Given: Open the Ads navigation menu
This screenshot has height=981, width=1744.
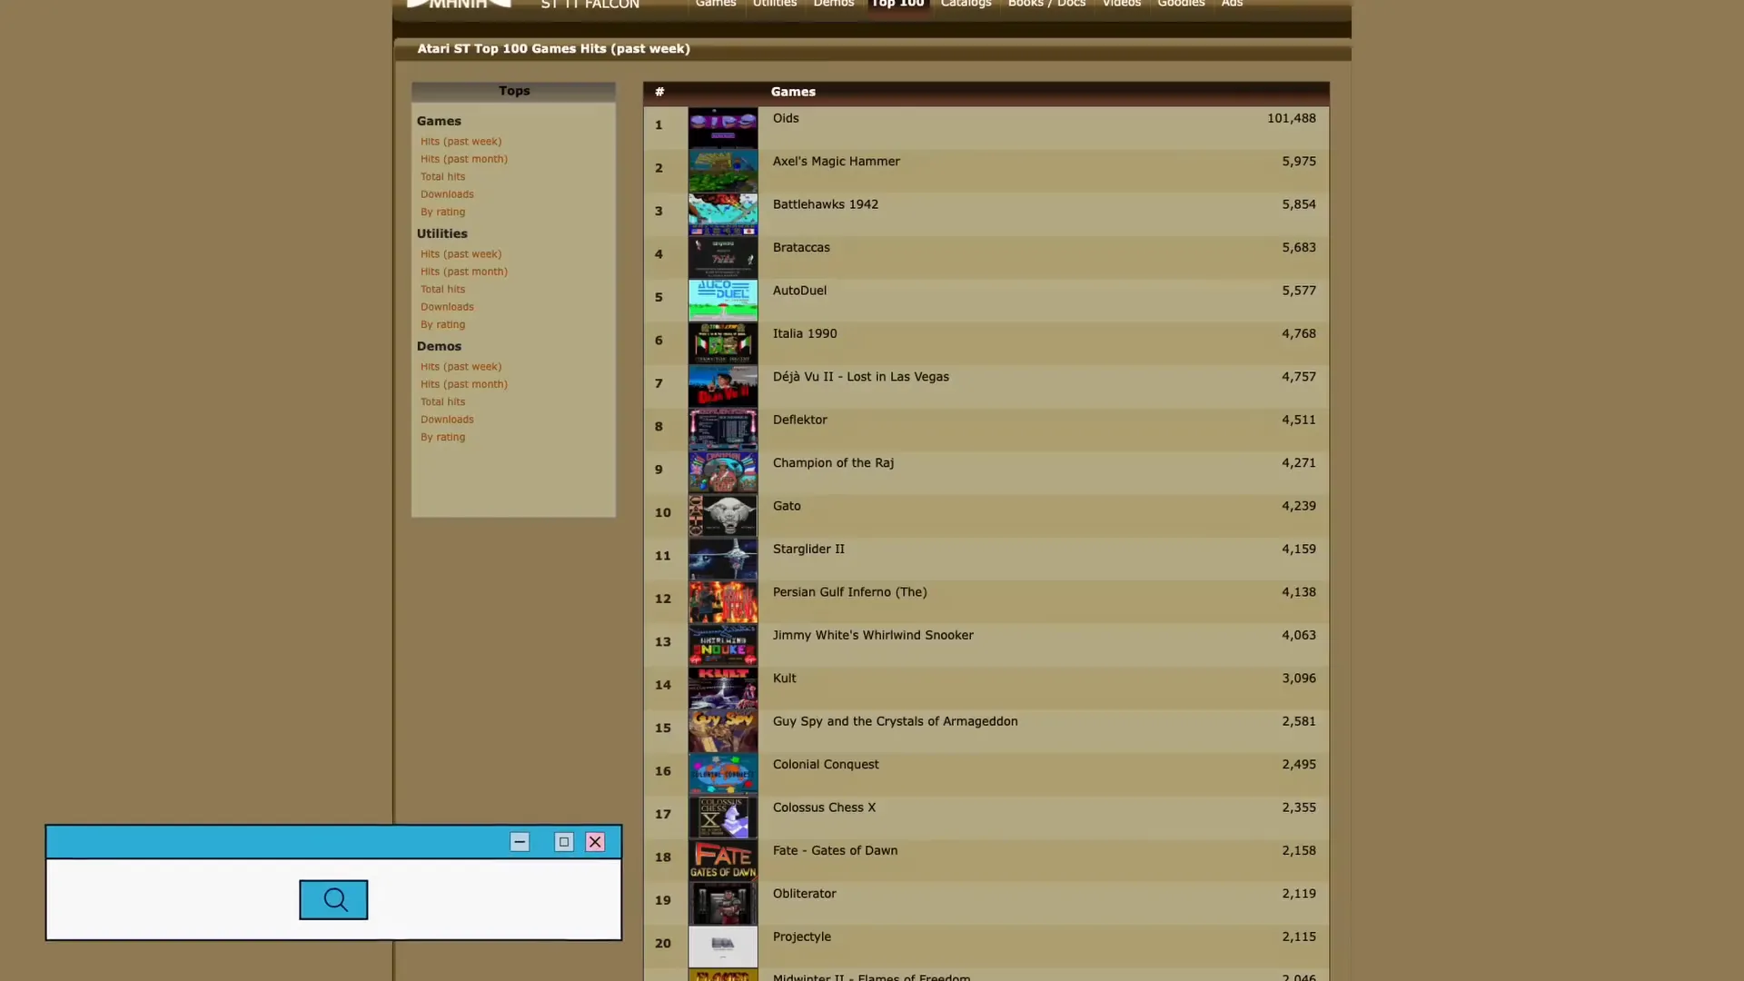Looking at the screenshot, I should (1232, 4).
